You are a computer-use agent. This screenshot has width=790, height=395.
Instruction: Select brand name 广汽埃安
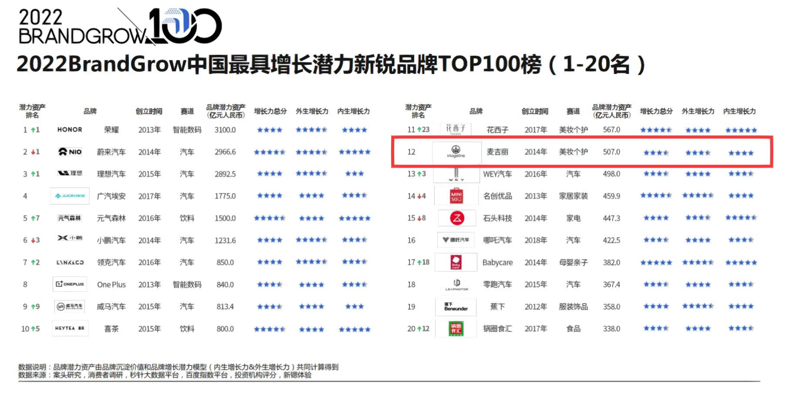click(x=111, y=196)
